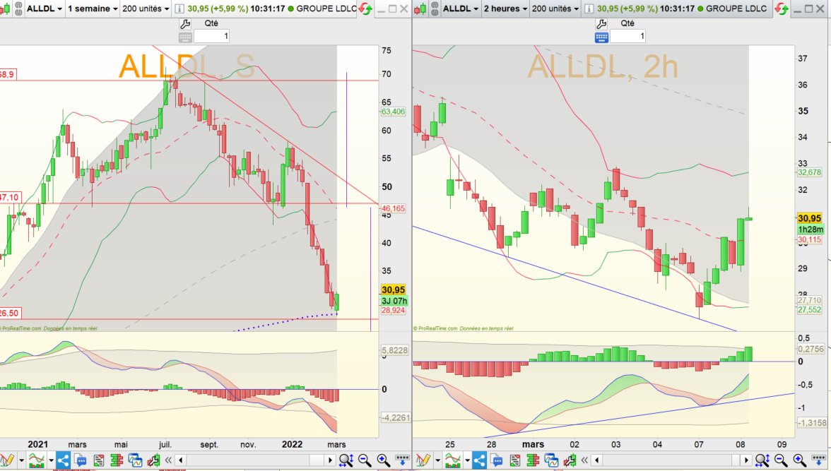Open indicators icon in weekly chart toolbar
Viewport: 831px width, 471px height.
37,460
